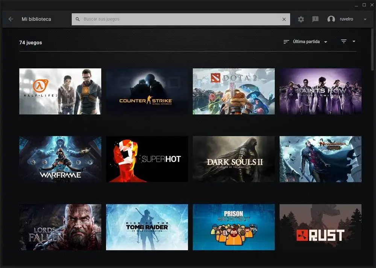Click the search magnifier icon
Viewport: 376px width, 268px height.
click(x=77, y=19)
